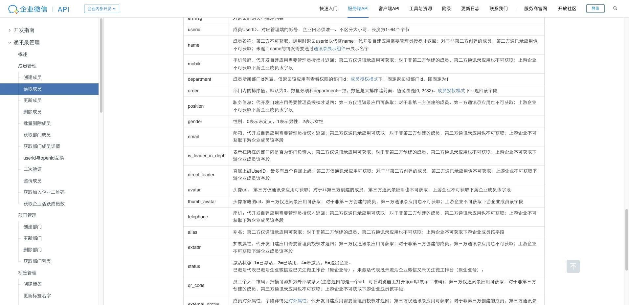Open userid与openid互换 sidebar page
Viewport: 629px width, 305px height.
point(44,158)
